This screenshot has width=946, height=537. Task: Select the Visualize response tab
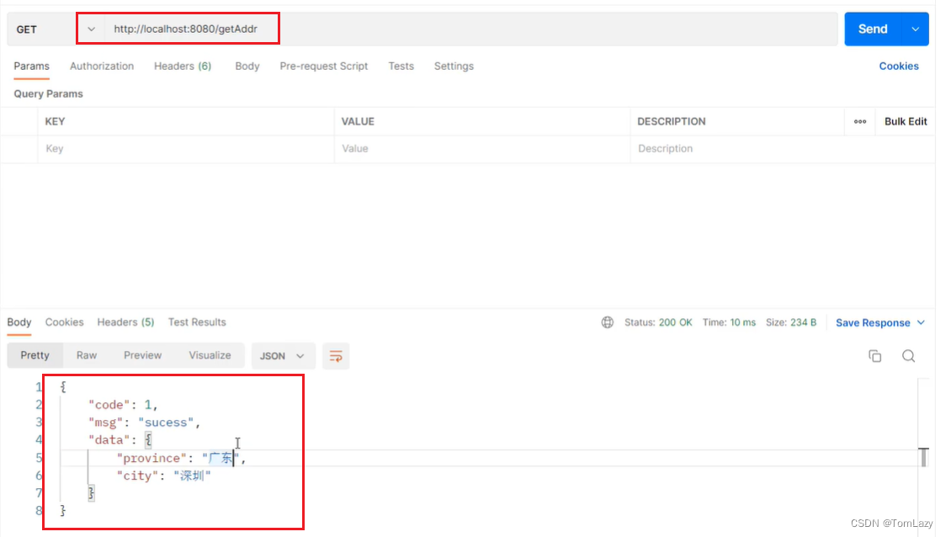210,355
